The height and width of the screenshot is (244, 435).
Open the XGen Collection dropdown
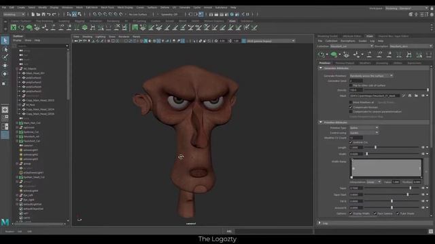[351, 46]
